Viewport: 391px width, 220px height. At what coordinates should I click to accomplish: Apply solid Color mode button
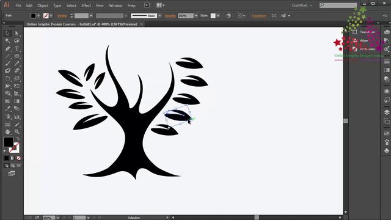coord(7,158)
